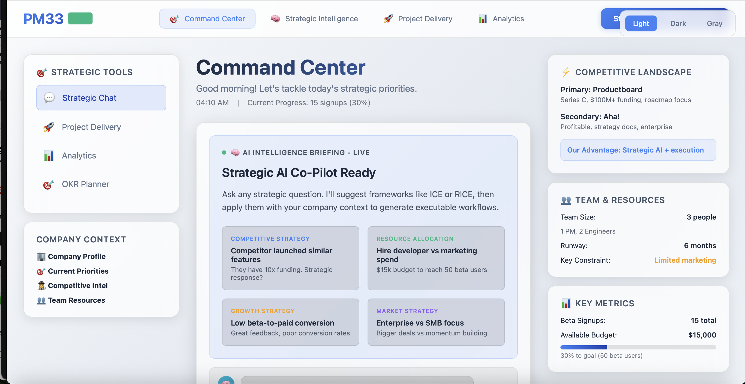Enable the Gray theme
This screenshot has width=745, height=384.
(714, 23)
